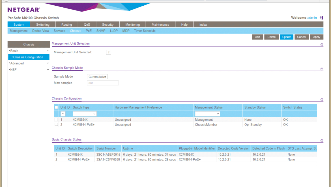This screenshot has width=331, height=187.
Task: Collapse the Basic sidebar section
Action: (x=48, y=51)
